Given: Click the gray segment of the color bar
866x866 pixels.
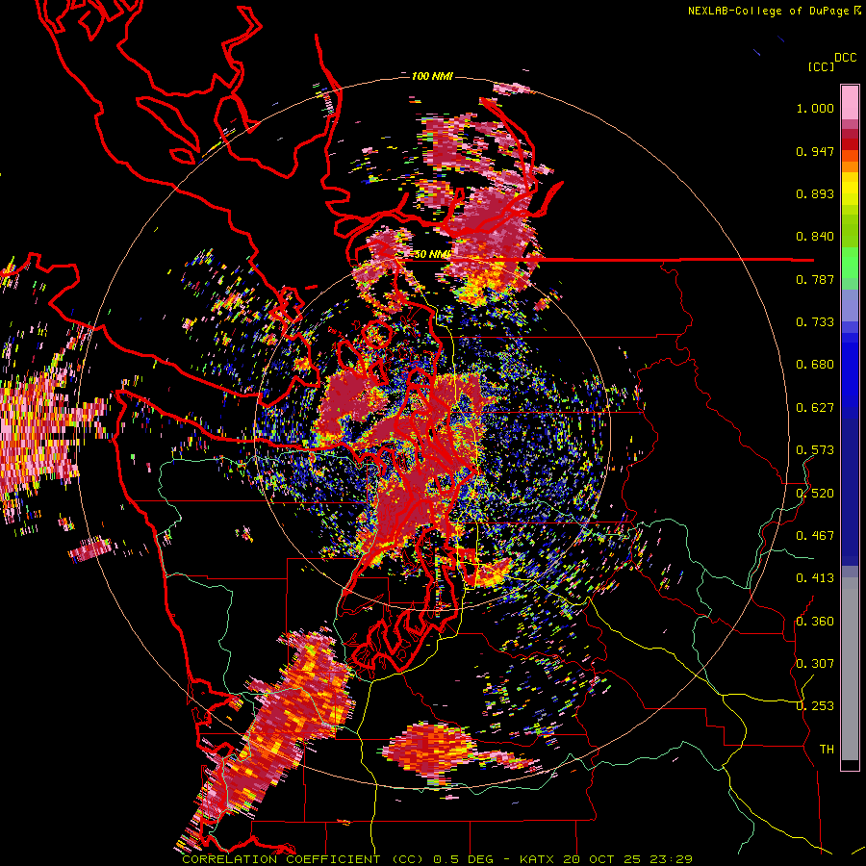Looking at the screenshot, I should click(850, 669).
